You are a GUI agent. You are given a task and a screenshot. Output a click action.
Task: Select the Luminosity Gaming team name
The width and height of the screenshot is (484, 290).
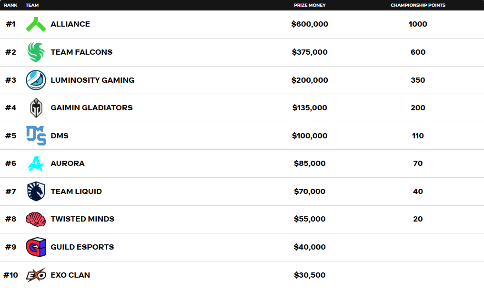pyautogui.click(x=92, y=80)
